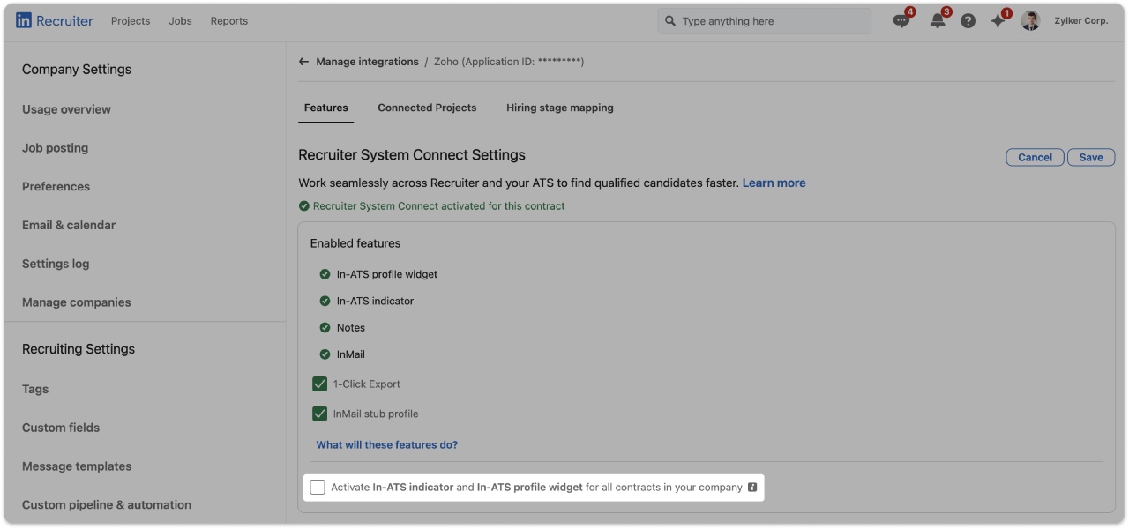The height and width of the screenshot is (529, 1129).
Task: Click the green check next to In-ATS indicator
Action: pos(325,301)
